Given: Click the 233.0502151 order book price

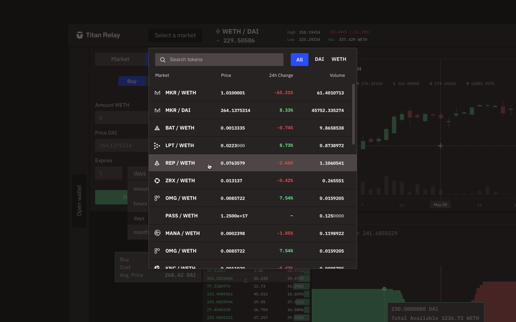Looking at the screenshot, I should pyautogui.click(x=220, y=318).
